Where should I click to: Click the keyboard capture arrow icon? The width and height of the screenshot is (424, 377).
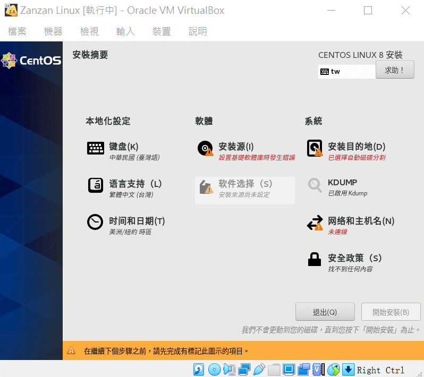(x=349, y=370)
